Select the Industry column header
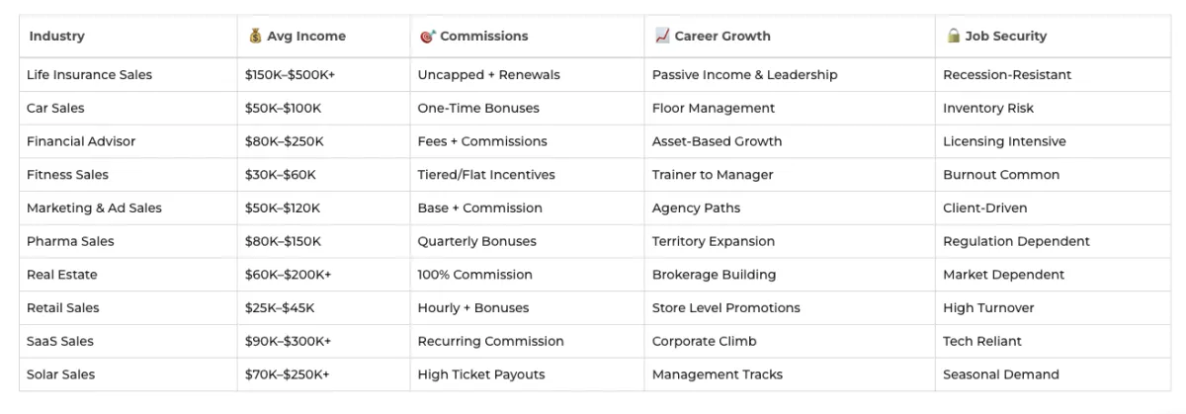 56,37
